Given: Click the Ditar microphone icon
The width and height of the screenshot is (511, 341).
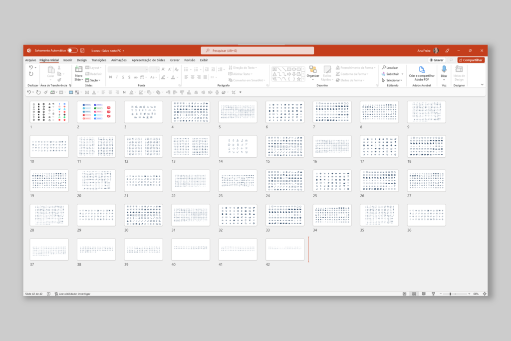Looking at the screenshot, I should coord(444,69).
